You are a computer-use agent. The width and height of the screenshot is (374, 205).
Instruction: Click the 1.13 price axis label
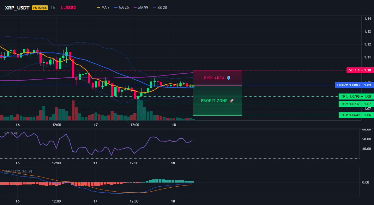point(368,32)
